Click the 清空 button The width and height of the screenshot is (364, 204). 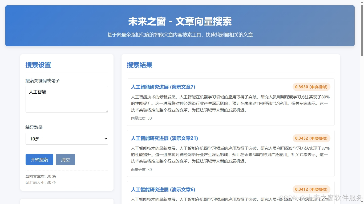click(66, 160)
